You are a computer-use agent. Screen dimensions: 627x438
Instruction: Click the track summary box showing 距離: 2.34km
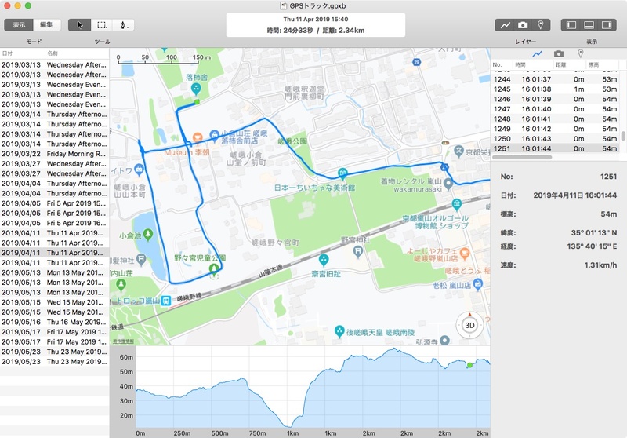(x=316, y=25)
